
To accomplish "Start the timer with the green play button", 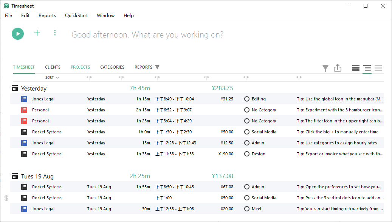I will click(x=18, y=34).
